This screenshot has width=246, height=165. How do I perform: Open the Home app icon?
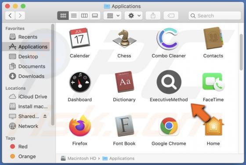[213, 126]
